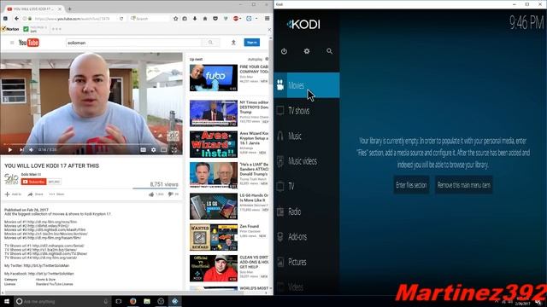Skip to next video in player

tap(21, 150)
